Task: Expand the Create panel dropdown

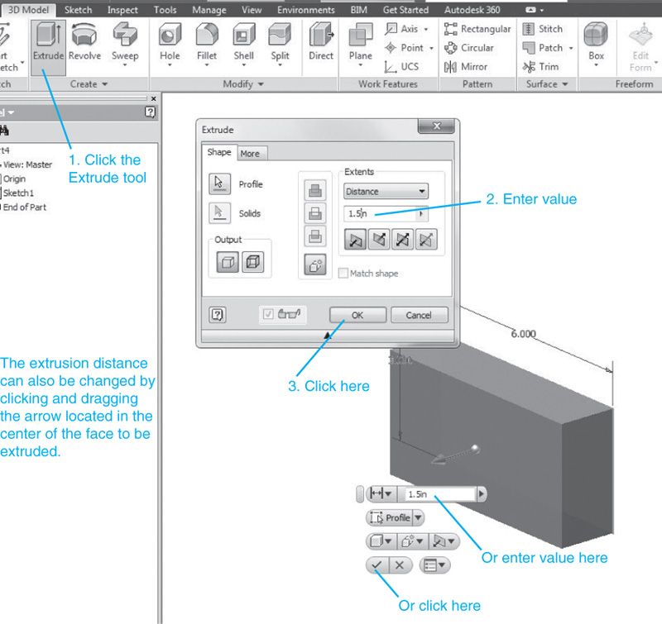Action: pyautogui.click(x=105, y=84)
